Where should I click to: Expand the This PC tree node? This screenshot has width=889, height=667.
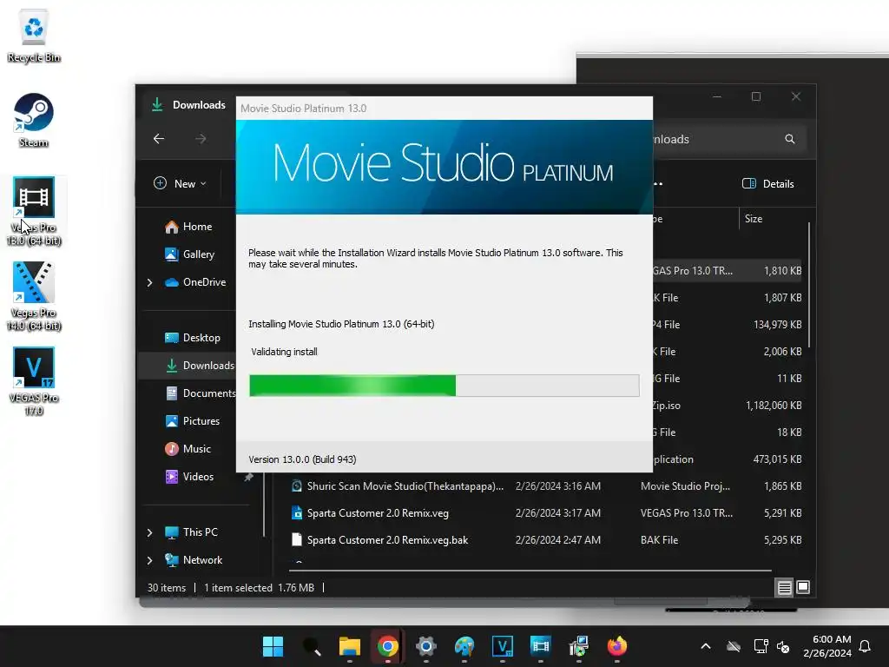pos(149,532)
